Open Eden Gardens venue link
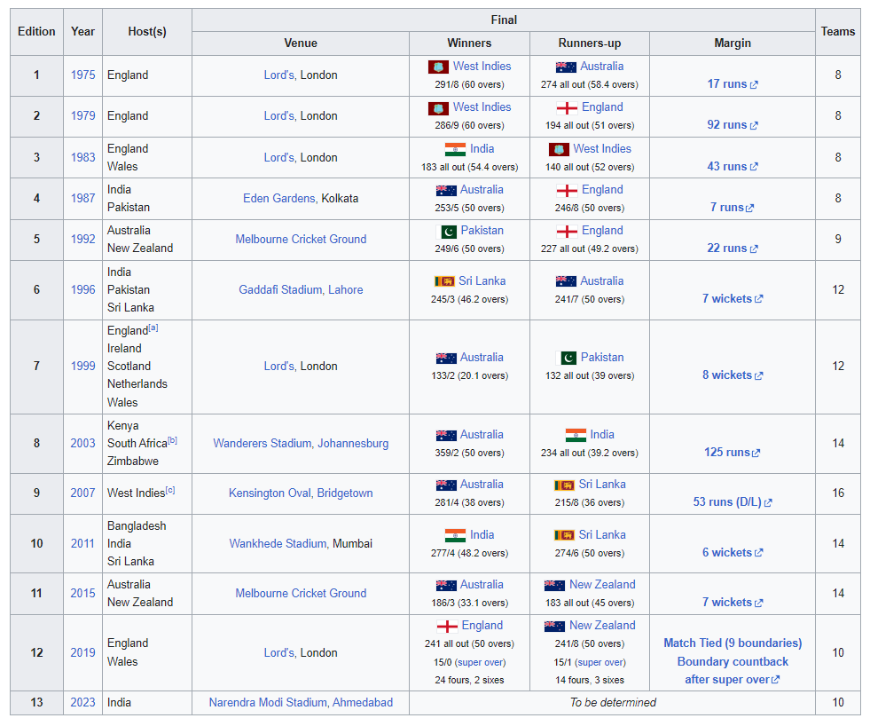Viewport: 870px width, 726px height. 278,198
